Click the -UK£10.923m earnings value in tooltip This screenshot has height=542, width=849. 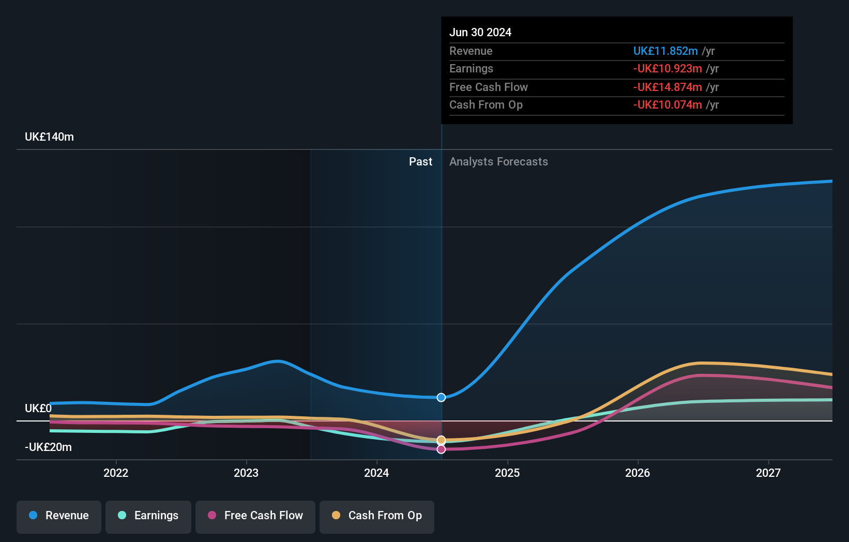[x=668, y=69]
